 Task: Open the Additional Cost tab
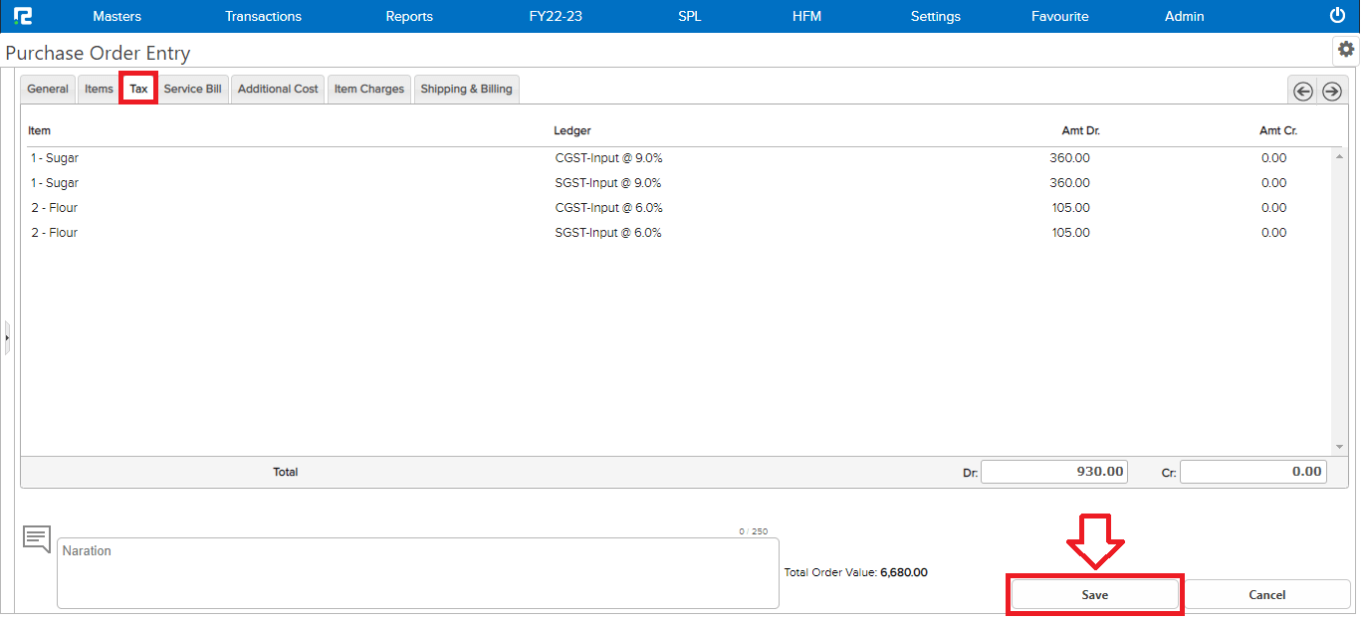tap(277, 88)
